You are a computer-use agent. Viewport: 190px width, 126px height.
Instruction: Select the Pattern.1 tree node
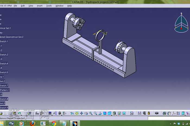[5, 90]
